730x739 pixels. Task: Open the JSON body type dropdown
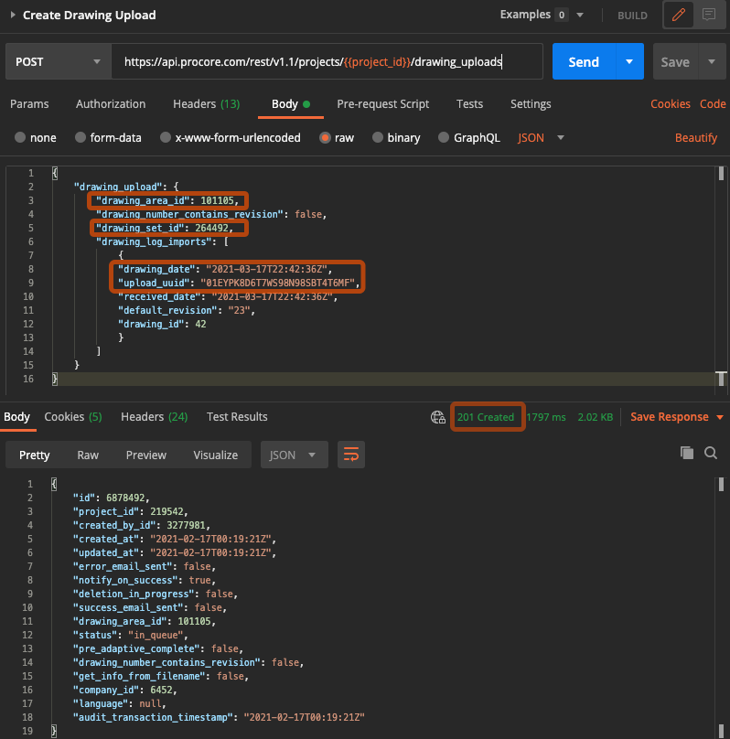[x=541, y=137]
